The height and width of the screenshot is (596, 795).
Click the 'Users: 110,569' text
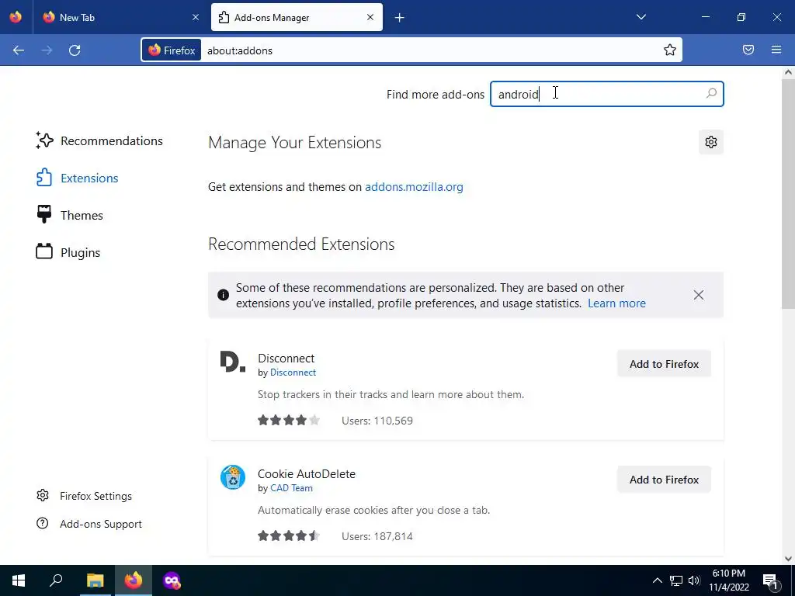pyautogui.click(x=377, y=421)
